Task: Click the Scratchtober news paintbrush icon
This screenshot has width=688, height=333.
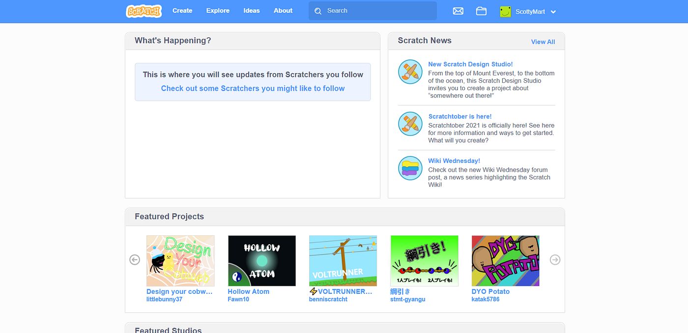Action: [410, 124]
